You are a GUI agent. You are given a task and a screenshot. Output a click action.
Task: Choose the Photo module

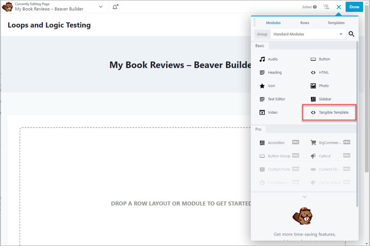click(324, 86)
